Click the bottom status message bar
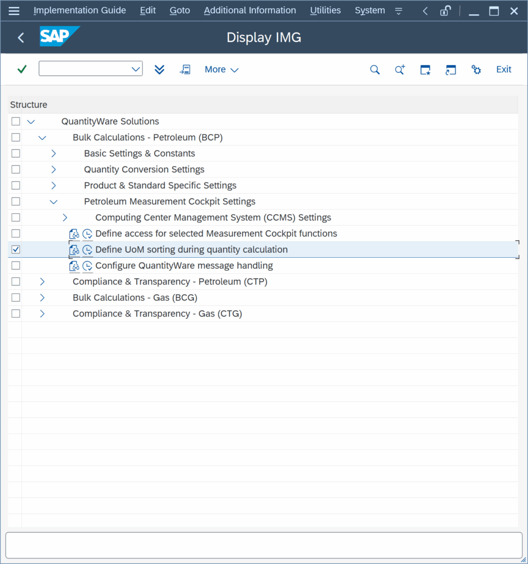528x564 pixels. [264, 546]
